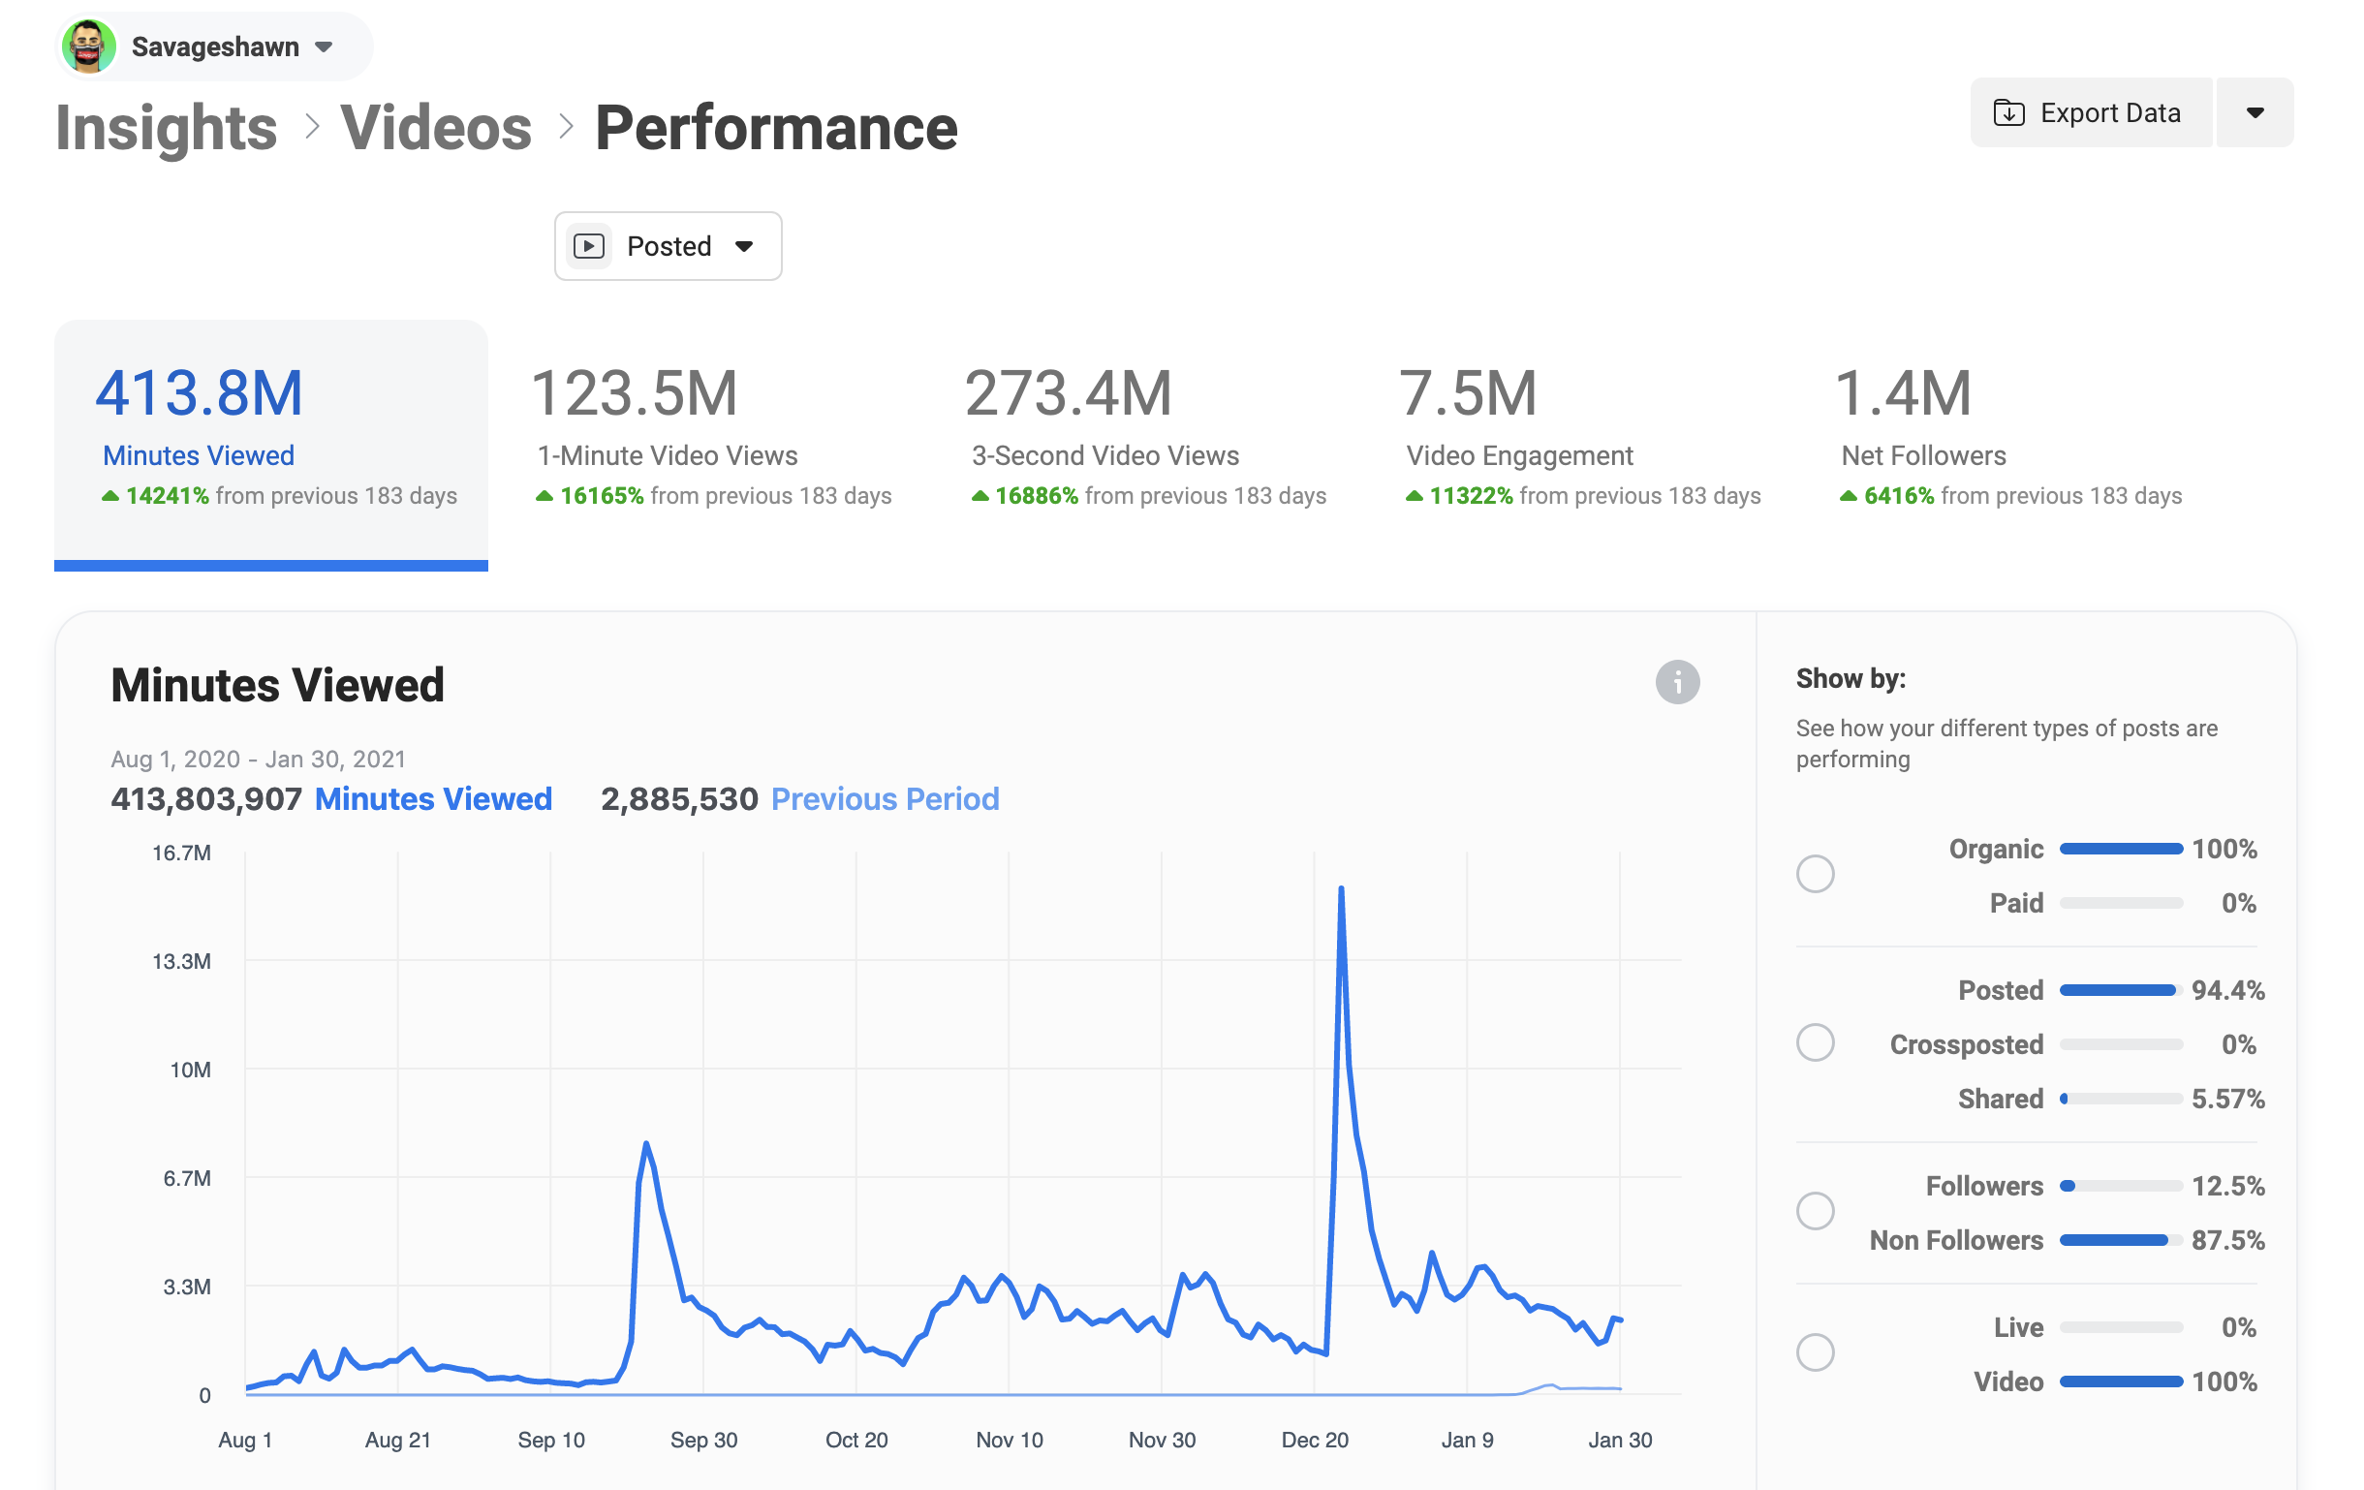The image size is (2364, 1490).
Task: Select the Followers/Non Followers radio button
Action: point(1815,1211)
